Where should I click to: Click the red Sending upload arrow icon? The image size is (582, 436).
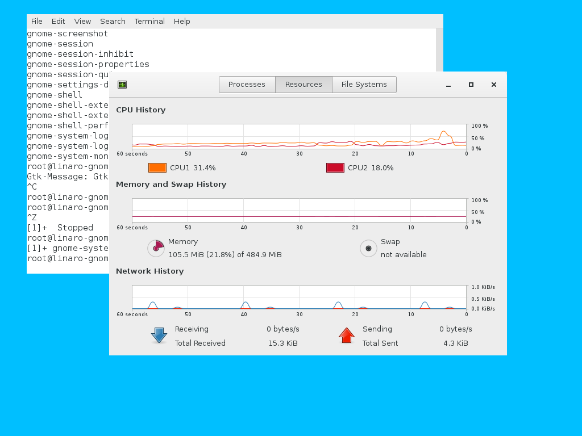click(x=347, y=335)
